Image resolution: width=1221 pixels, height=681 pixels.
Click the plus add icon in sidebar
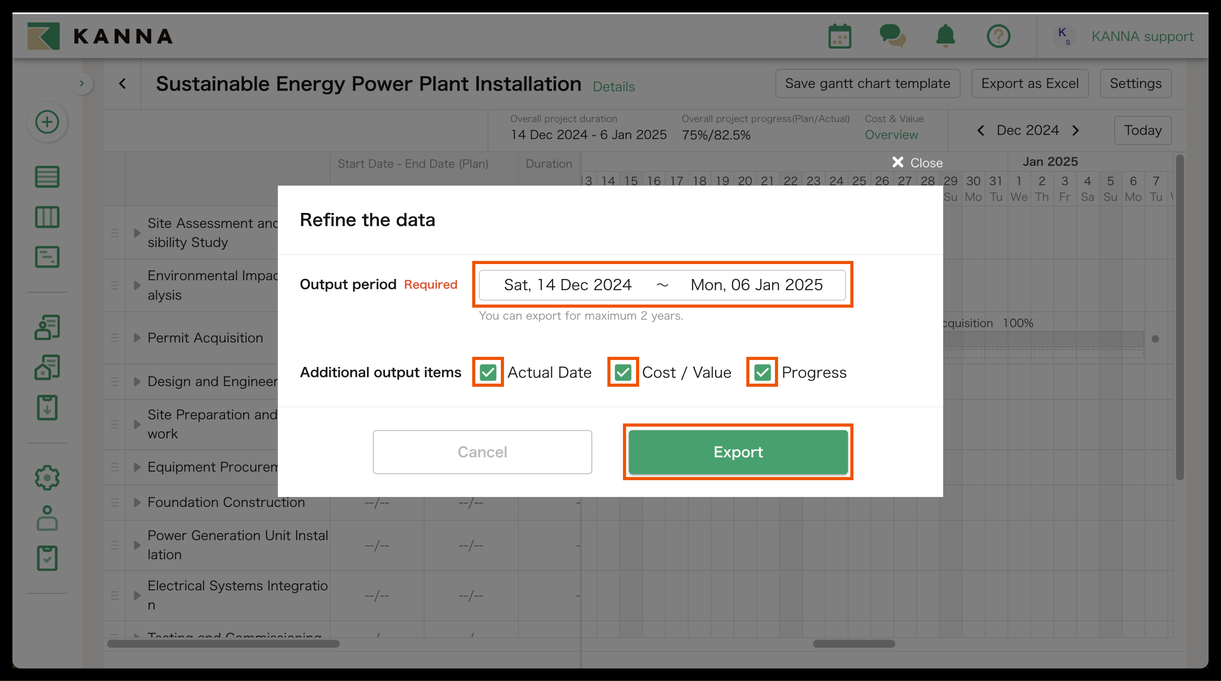pos(47,122)
